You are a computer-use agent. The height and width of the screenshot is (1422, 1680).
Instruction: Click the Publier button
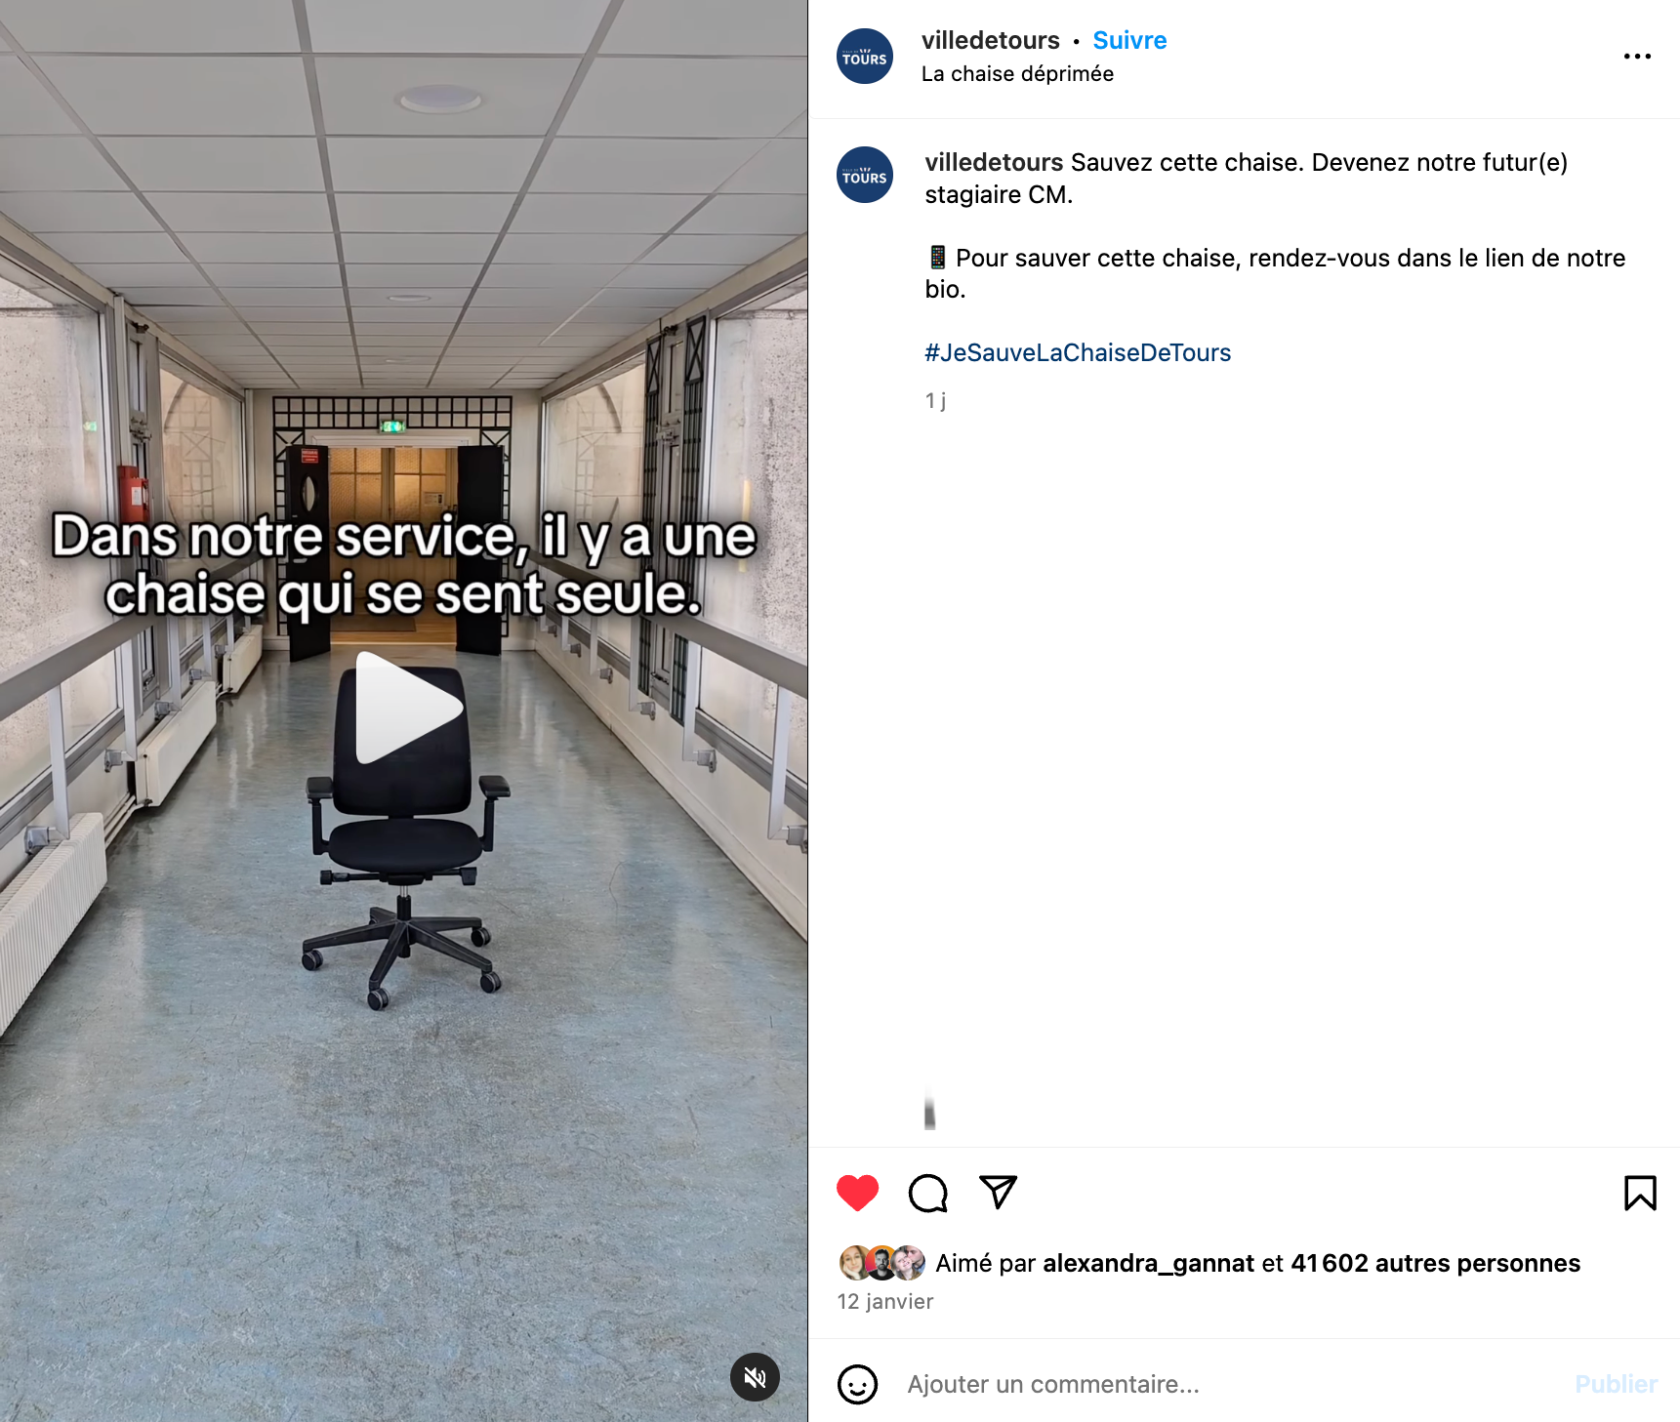tap(1616, 1384)
